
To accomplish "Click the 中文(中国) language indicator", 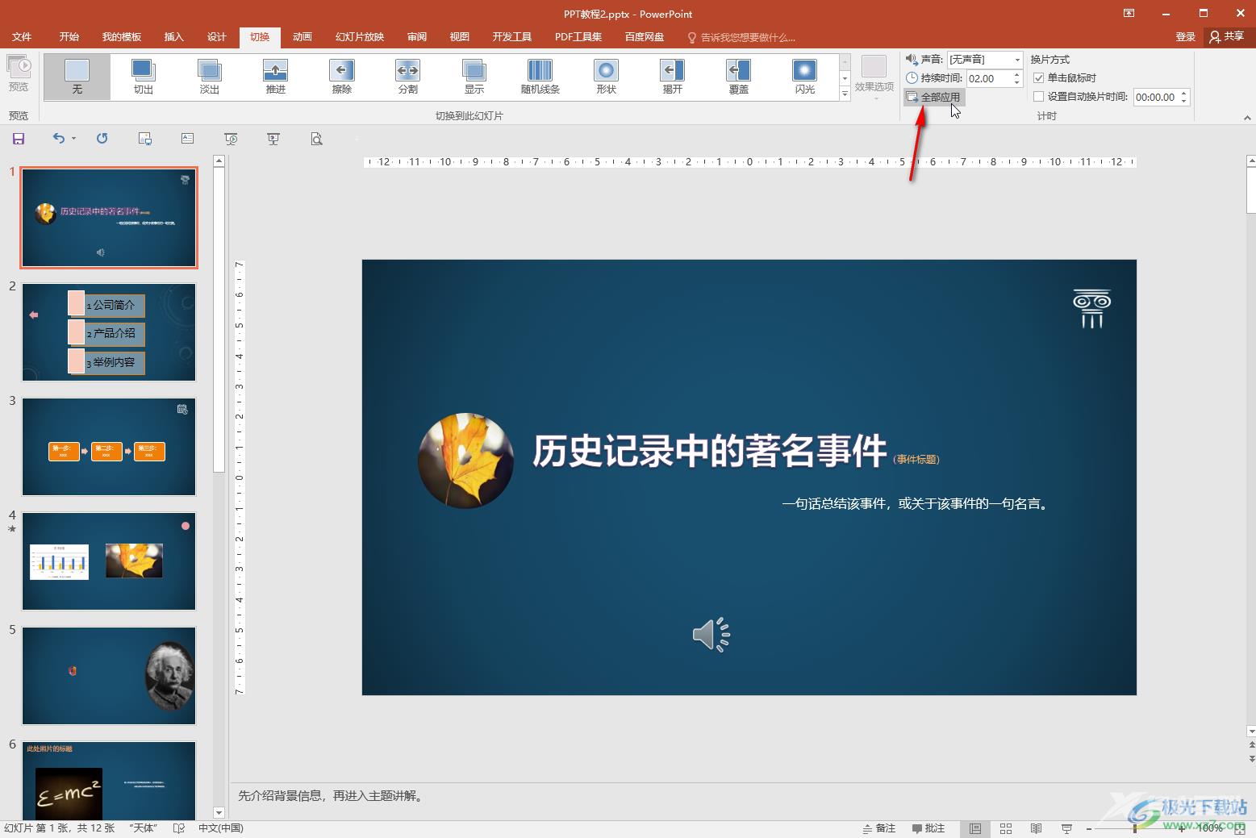I will pyautogui.click(x=221, y=828).
